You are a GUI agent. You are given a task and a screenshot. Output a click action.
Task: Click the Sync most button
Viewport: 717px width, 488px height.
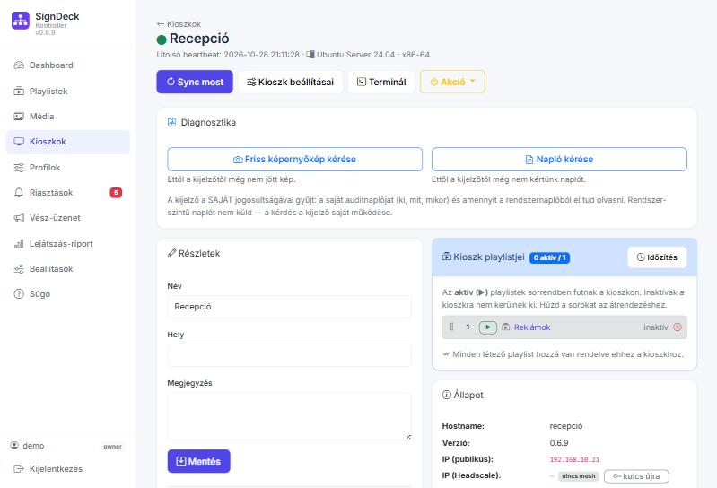(x=195, y=82)
